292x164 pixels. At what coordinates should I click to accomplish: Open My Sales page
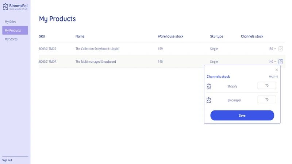click(11, 22)
